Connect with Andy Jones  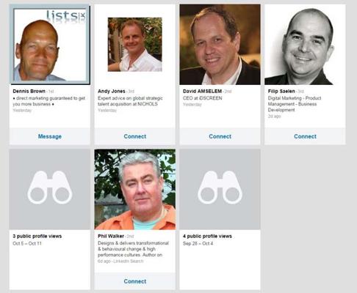coord(135,136)
